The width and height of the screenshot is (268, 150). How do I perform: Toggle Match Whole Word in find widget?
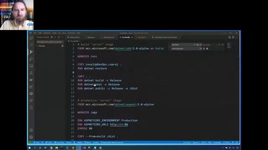click(198, 45)
